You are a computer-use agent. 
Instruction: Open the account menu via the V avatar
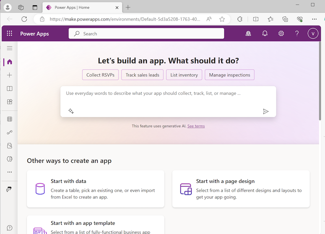313,33
